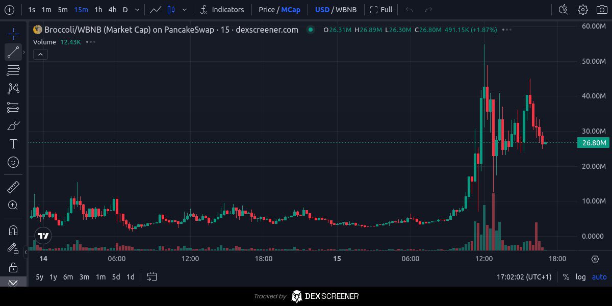Image resolution: width=612 pixels, height=306 pixels.
Task: Toggle the magnet snap mode
Action: coord(13,231)
